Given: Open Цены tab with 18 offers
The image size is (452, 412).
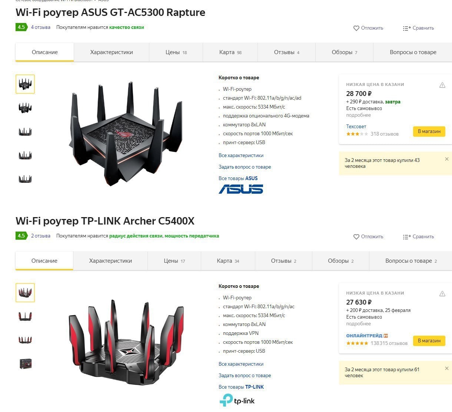Looking at the screenshot, I should point(176,52).
